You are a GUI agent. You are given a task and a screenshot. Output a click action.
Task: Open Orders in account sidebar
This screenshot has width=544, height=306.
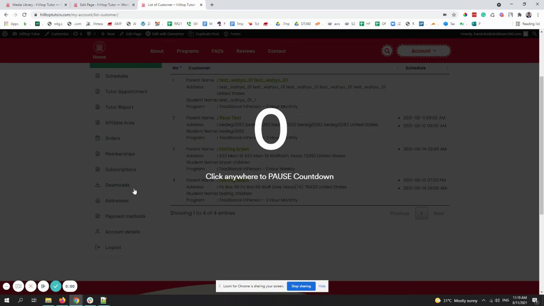[113, 138]
